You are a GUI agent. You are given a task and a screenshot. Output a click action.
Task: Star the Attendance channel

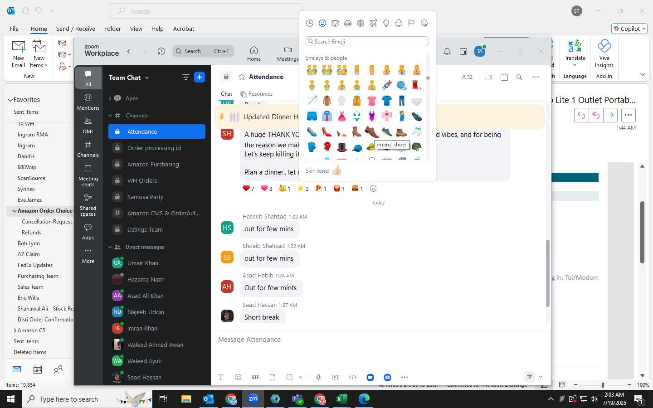[x=242, y=77]
